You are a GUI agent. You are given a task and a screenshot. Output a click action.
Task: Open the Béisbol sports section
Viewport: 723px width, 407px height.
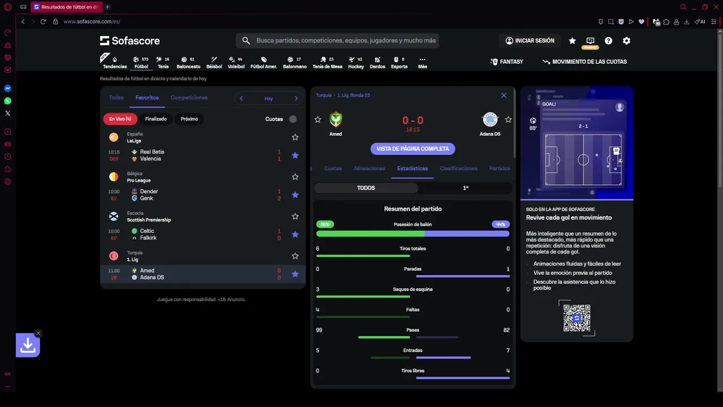(214, 62)
